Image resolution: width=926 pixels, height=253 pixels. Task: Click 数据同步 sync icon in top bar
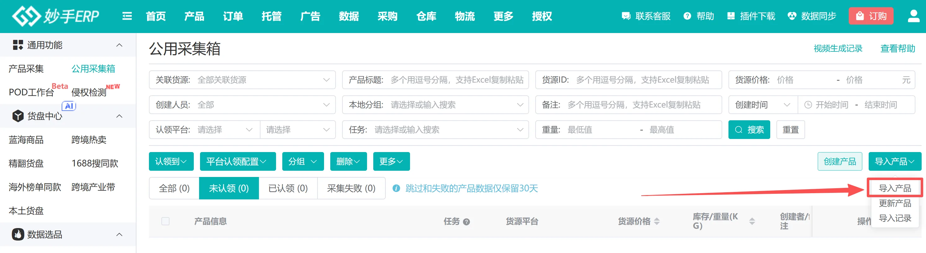792,16
